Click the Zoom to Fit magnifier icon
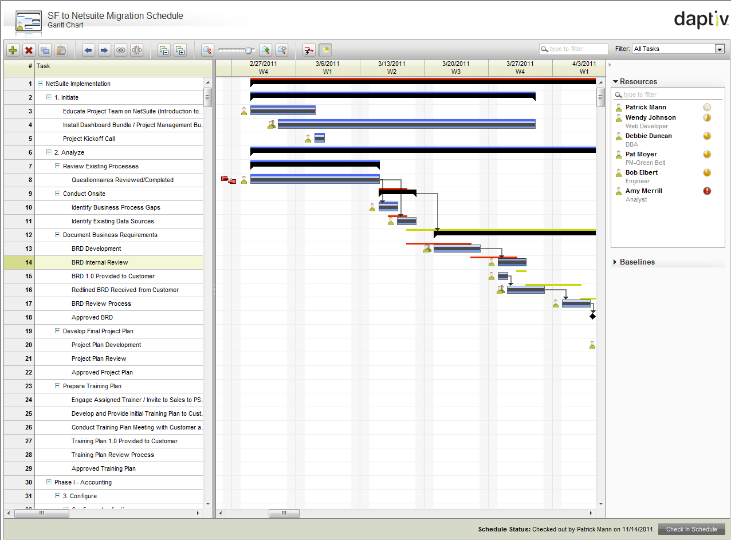731x540 pixels. pyautogui.click(x=281, y=50)
